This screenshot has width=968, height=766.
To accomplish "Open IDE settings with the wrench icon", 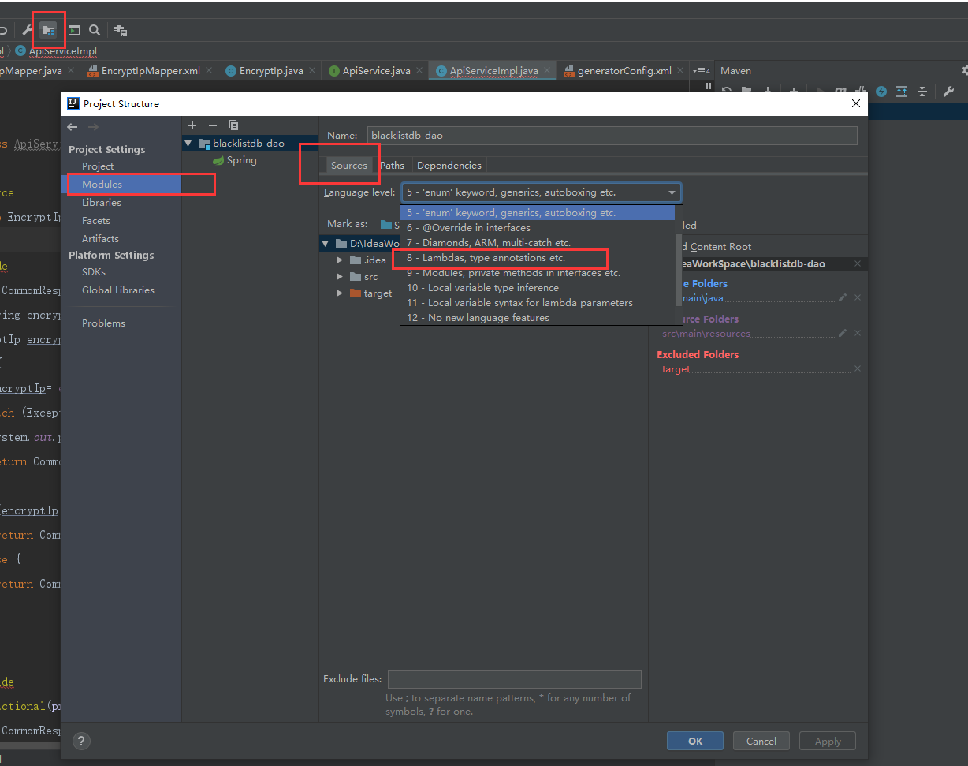I will (x=28, y=30).
